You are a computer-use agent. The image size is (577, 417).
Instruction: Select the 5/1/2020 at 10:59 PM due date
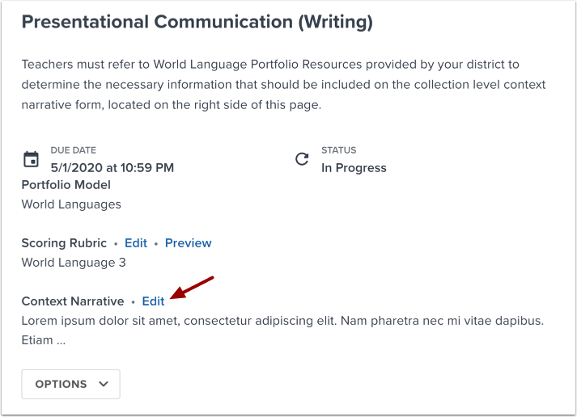click(x=112, y=168)
